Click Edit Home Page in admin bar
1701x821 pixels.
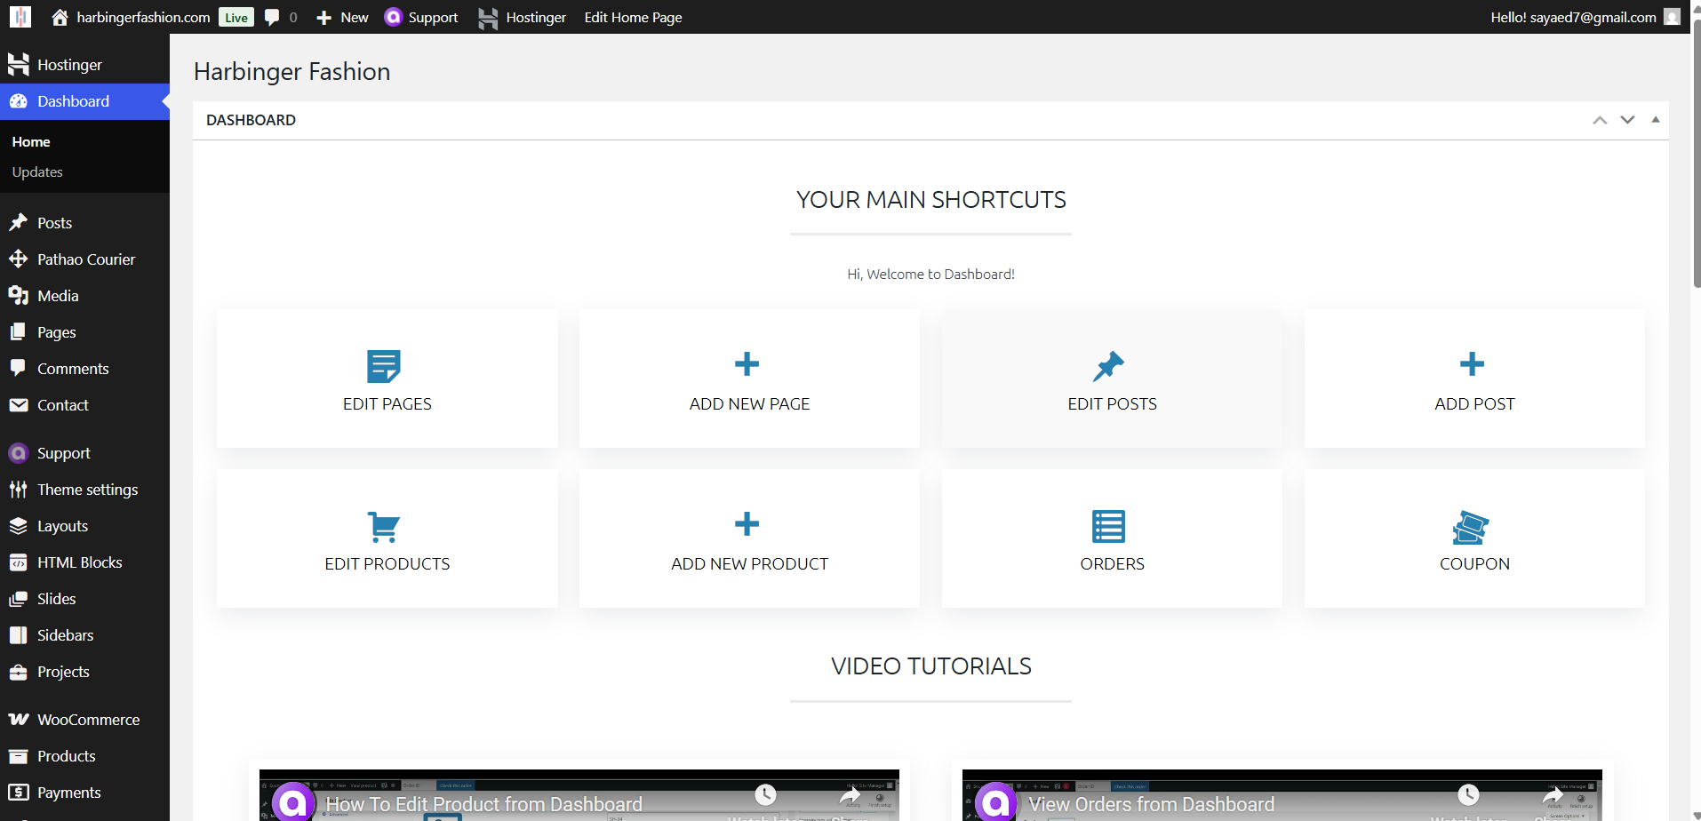[633, 17]
